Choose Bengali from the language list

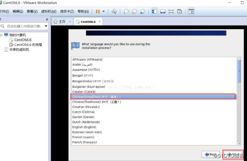154,75
